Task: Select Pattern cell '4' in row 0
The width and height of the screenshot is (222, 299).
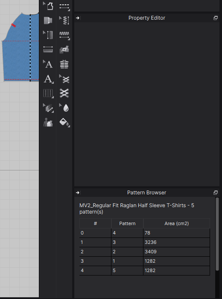Action: click(x=127, y=233)
